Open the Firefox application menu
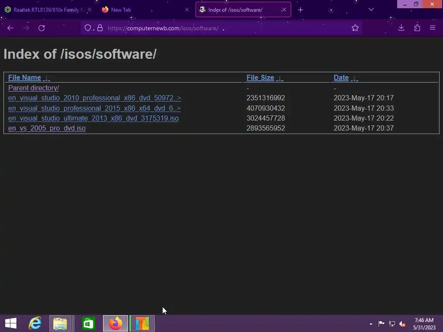 click(x=433, y=28)
